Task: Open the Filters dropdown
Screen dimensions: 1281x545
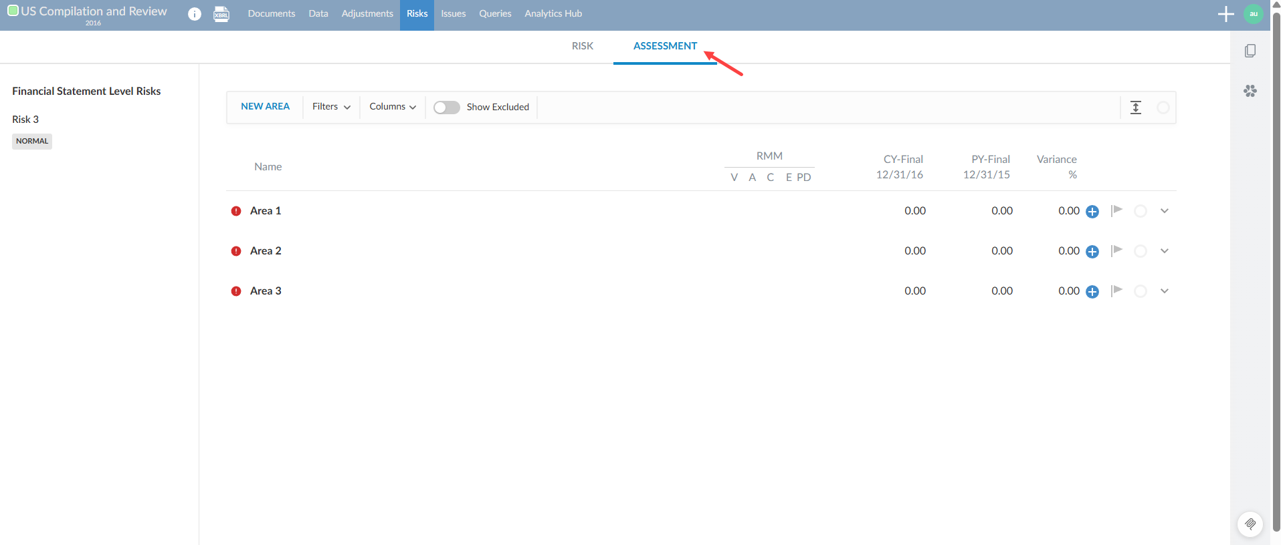Action: pos(331,107)
